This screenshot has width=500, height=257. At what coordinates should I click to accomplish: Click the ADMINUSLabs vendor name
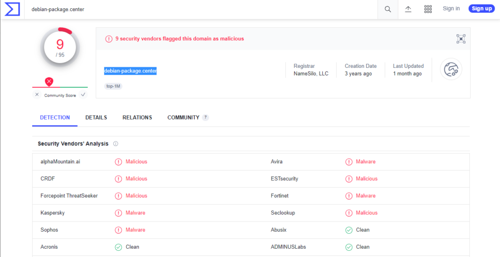coord(288,247)
